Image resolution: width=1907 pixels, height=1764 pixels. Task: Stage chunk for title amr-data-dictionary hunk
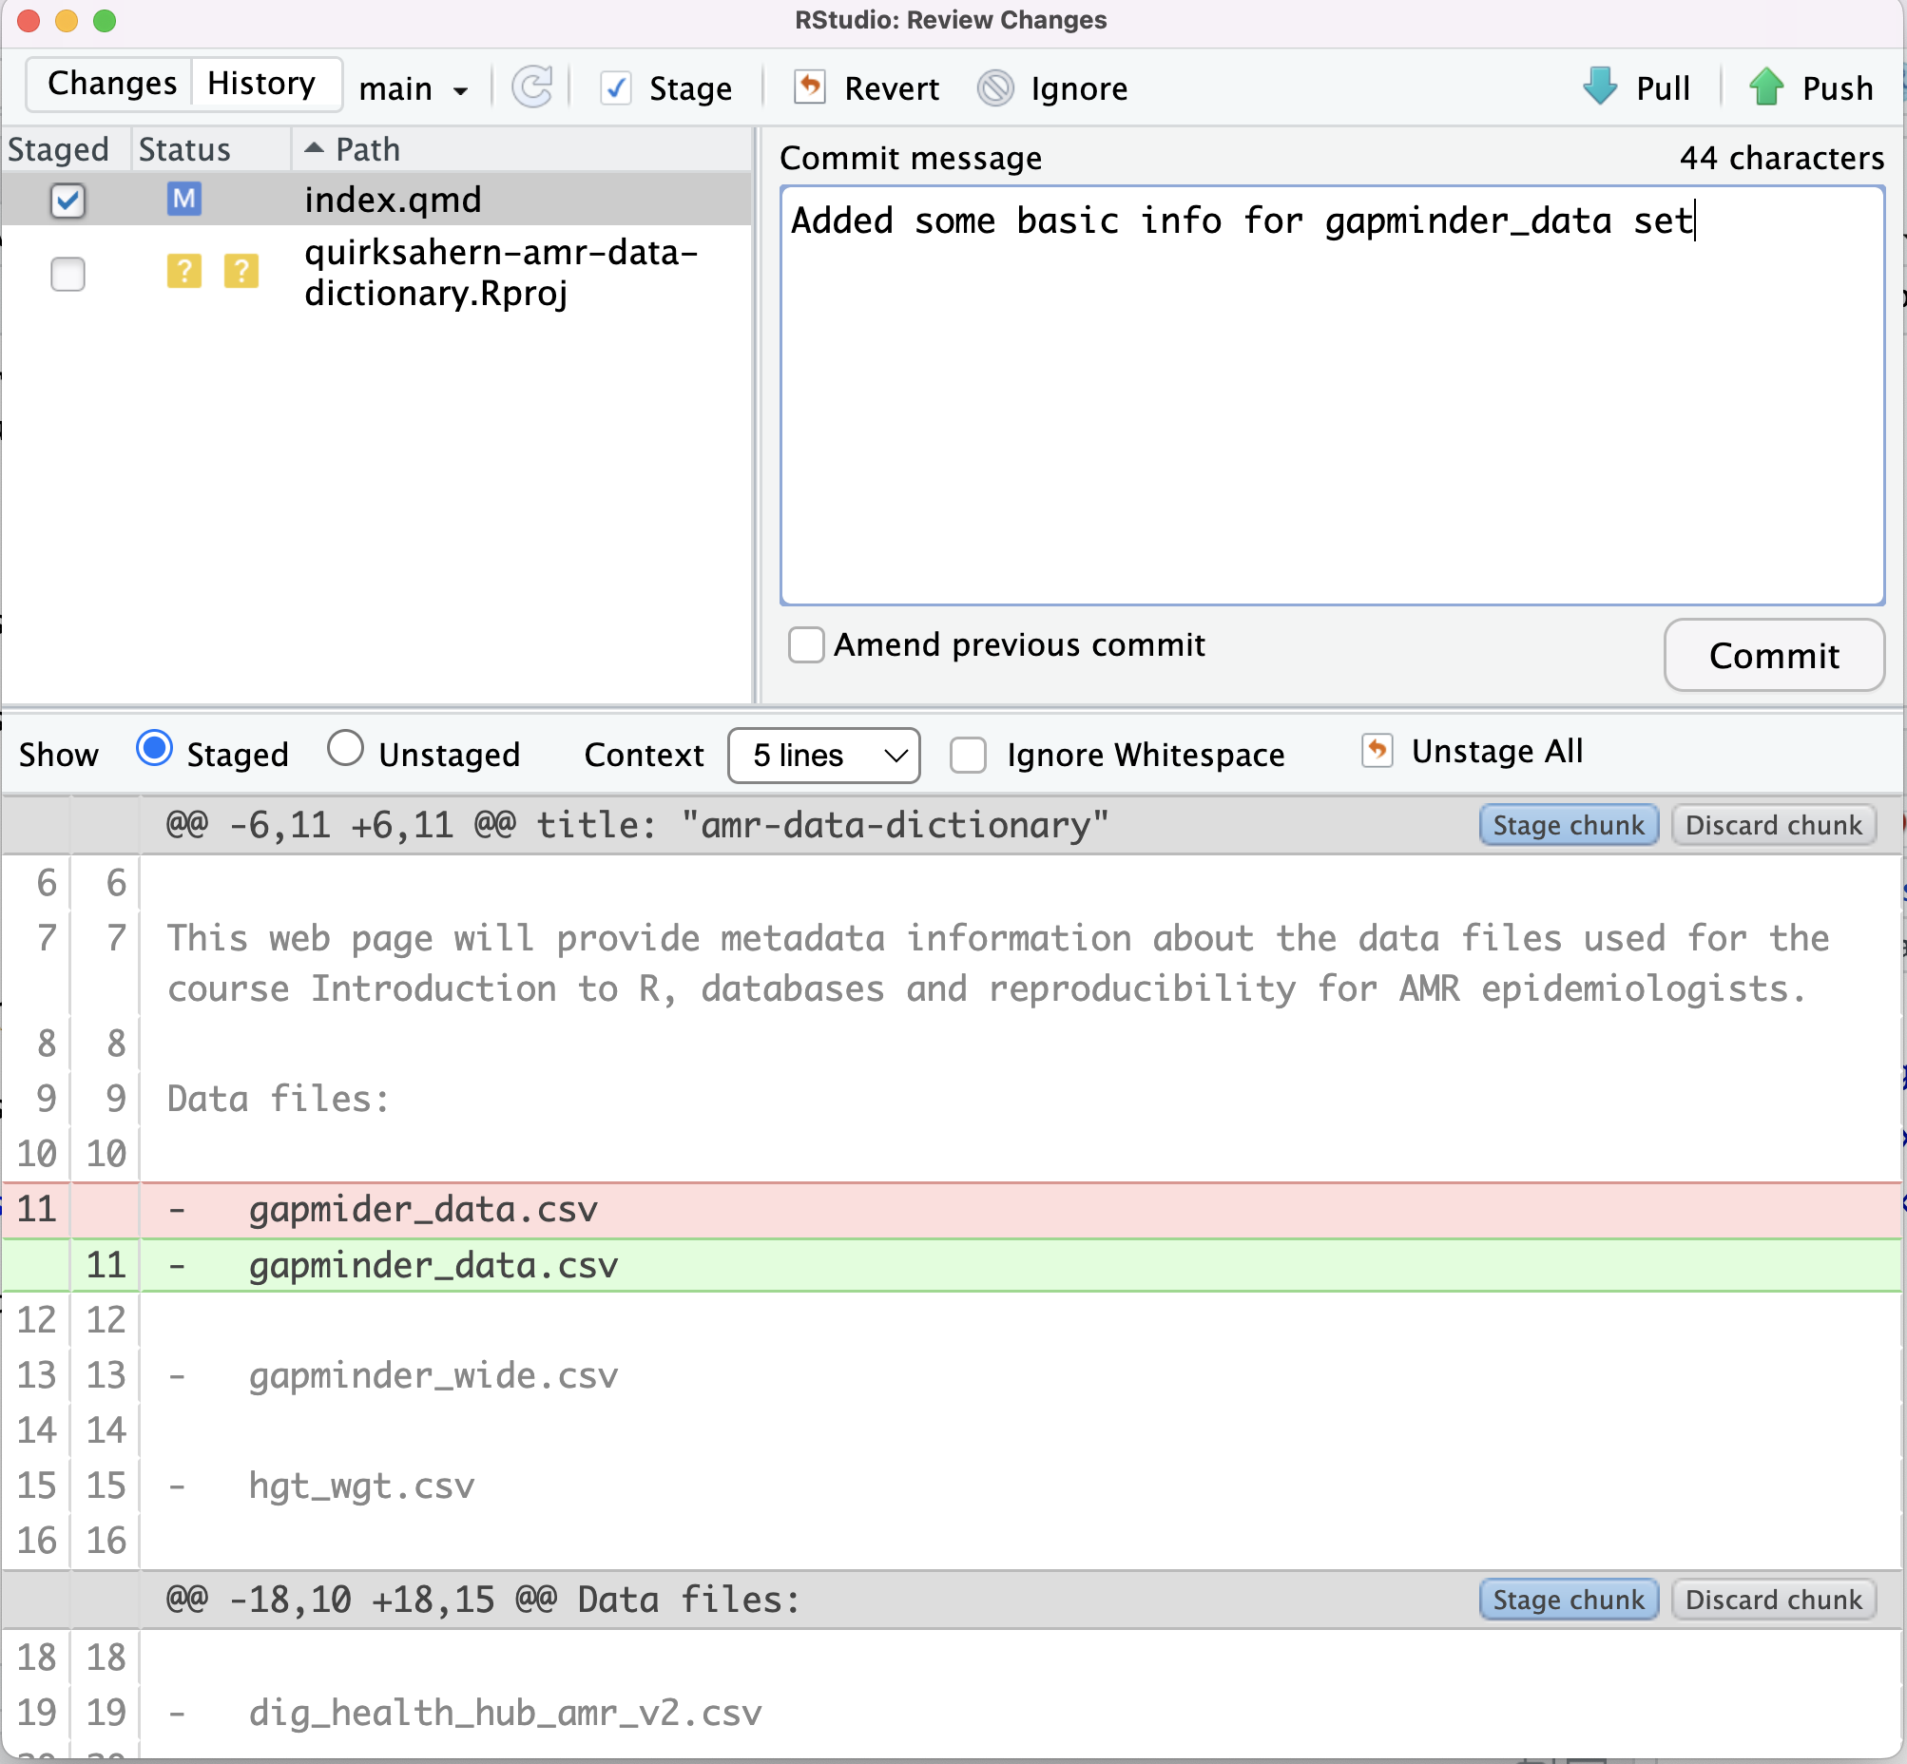(1568, 826)
